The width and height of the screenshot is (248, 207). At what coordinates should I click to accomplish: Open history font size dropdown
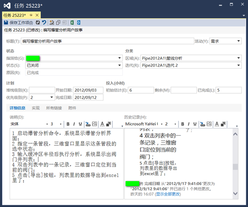(175, 124)
